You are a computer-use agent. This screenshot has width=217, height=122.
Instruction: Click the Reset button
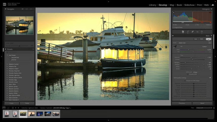(x=202, y=103)
